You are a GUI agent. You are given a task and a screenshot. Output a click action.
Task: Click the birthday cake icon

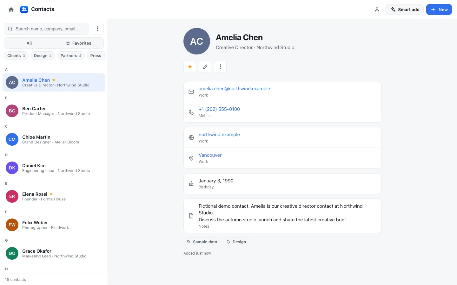(x=191, y=184)
